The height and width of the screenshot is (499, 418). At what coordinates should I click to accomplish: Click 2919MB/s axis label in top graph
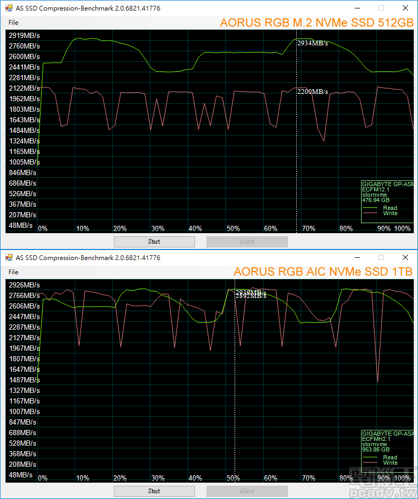pos(24,35)
